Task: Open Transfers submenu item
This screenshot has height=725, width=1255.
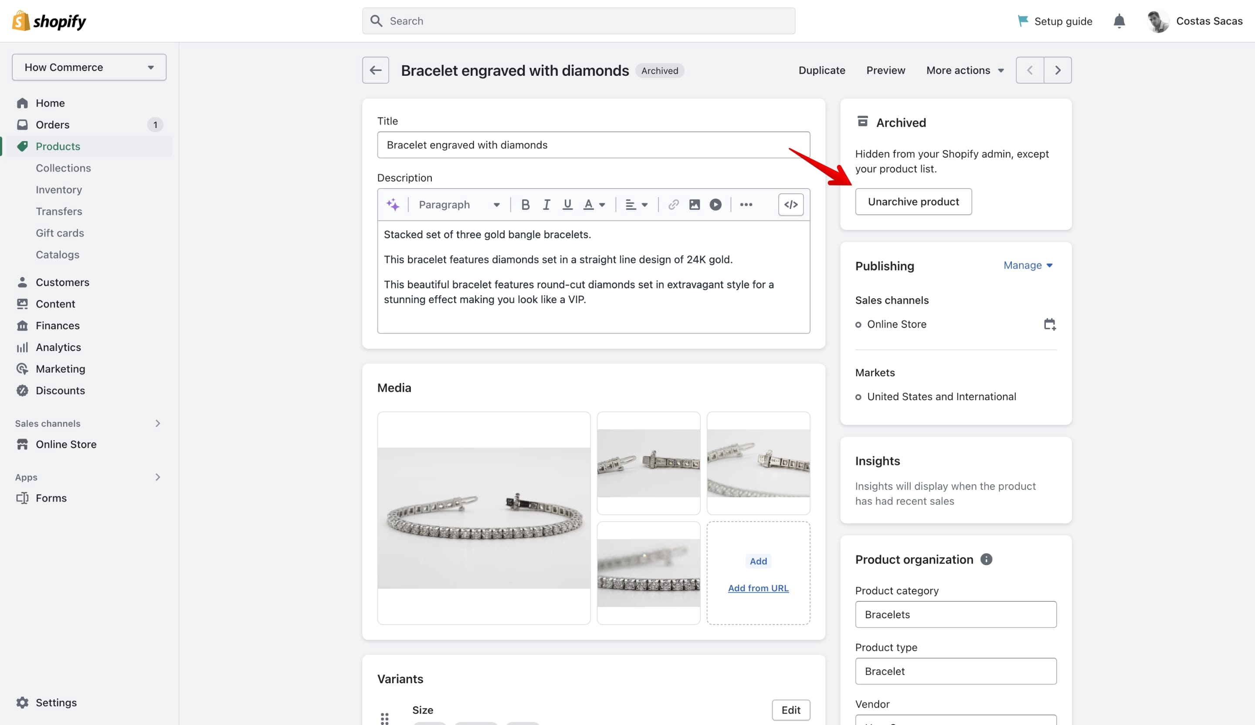Action: 59,212
